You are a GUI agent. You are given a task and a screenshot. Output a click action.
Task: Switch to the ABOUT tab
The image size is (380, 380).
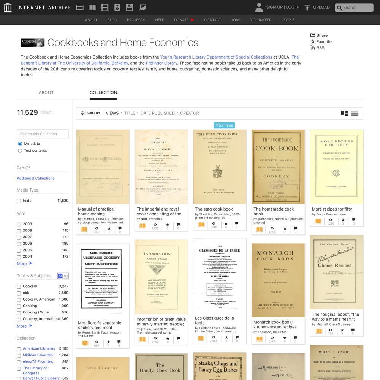tap(46, 93)
